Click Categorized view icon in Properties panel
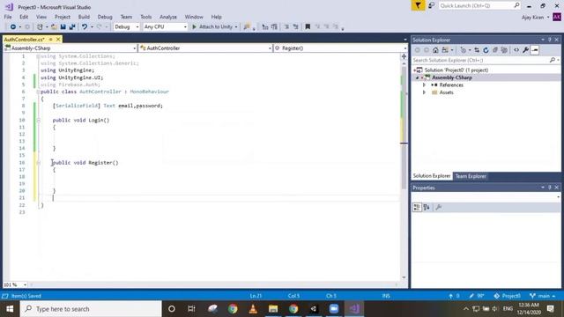Viewport: 564px width, 317px height. point(417,208)
